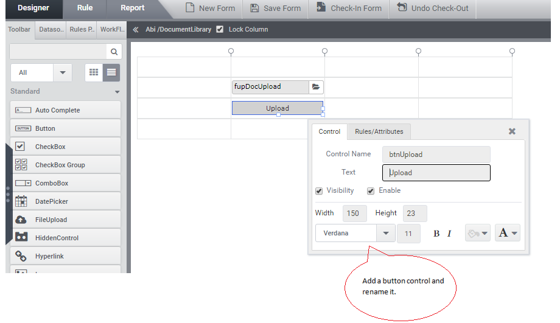
Task: Click Check-In Form button
Action: (349, 9)
